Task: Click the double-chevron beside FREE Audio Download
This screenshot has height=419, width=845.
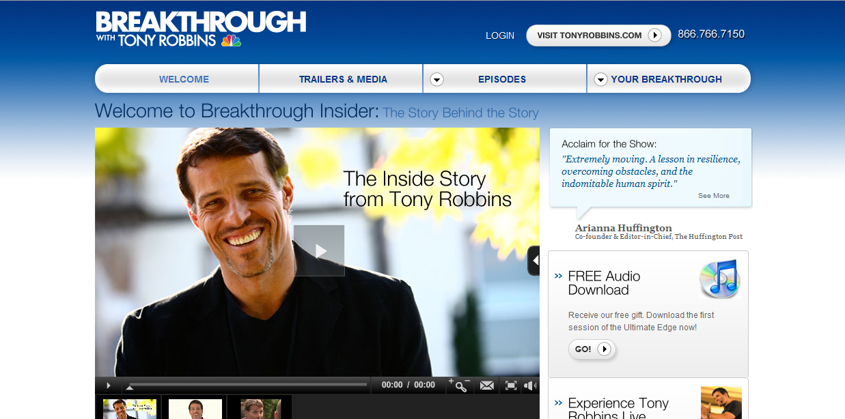Action: click(x=558, y=276)
